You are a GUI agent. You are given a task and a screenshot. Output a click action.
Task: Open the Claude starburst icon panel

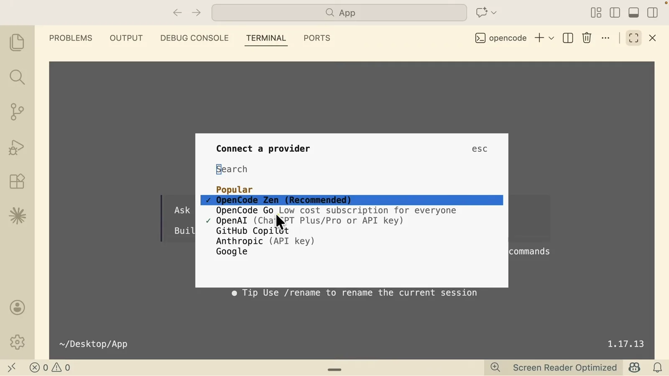[x=17, y=216]
